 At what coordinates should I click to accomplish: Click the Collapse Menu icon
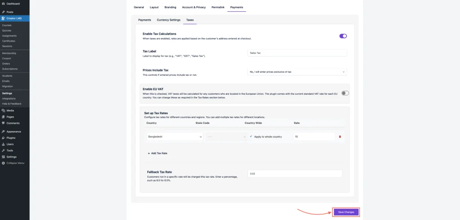pyautogui.click(x=4, y=163)
